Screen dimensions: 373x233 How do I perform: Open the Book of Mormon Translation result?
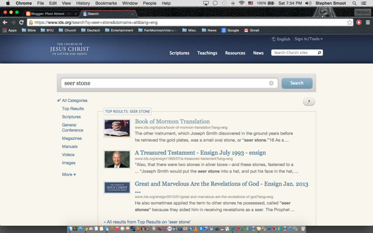172,121
